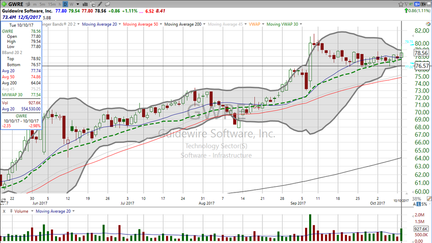Click the Moving Average 50 indicator label
This screenshot has height=243, width=432.
click(140, 24)
